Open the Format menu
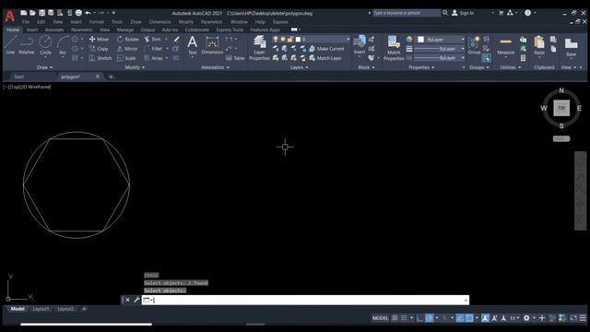This screenshot has height=332, width=590. coord(96,22)
